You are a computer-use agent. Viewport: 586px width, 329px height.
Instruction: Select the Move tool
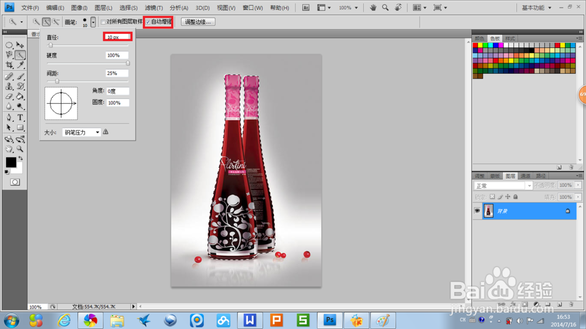(20, 45)
